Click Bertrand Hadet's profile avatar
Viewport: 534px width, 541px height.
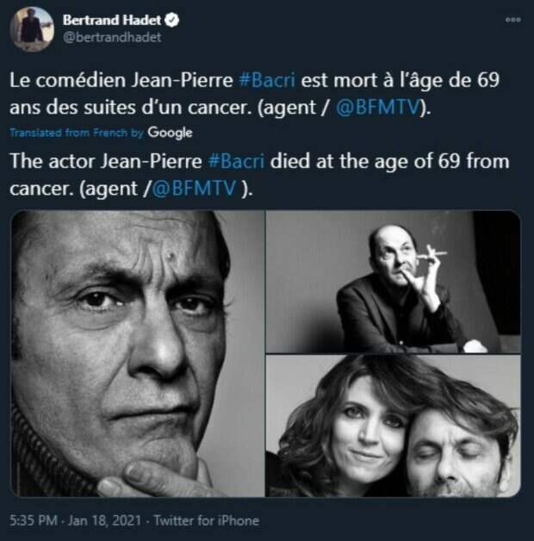32,28
